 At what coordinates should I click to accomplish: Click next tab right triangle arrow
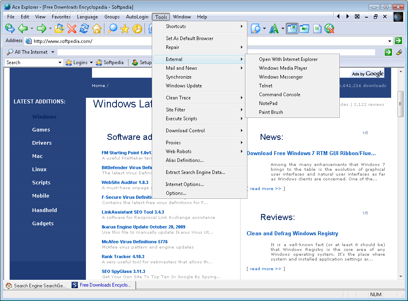[x=348, y=16]
